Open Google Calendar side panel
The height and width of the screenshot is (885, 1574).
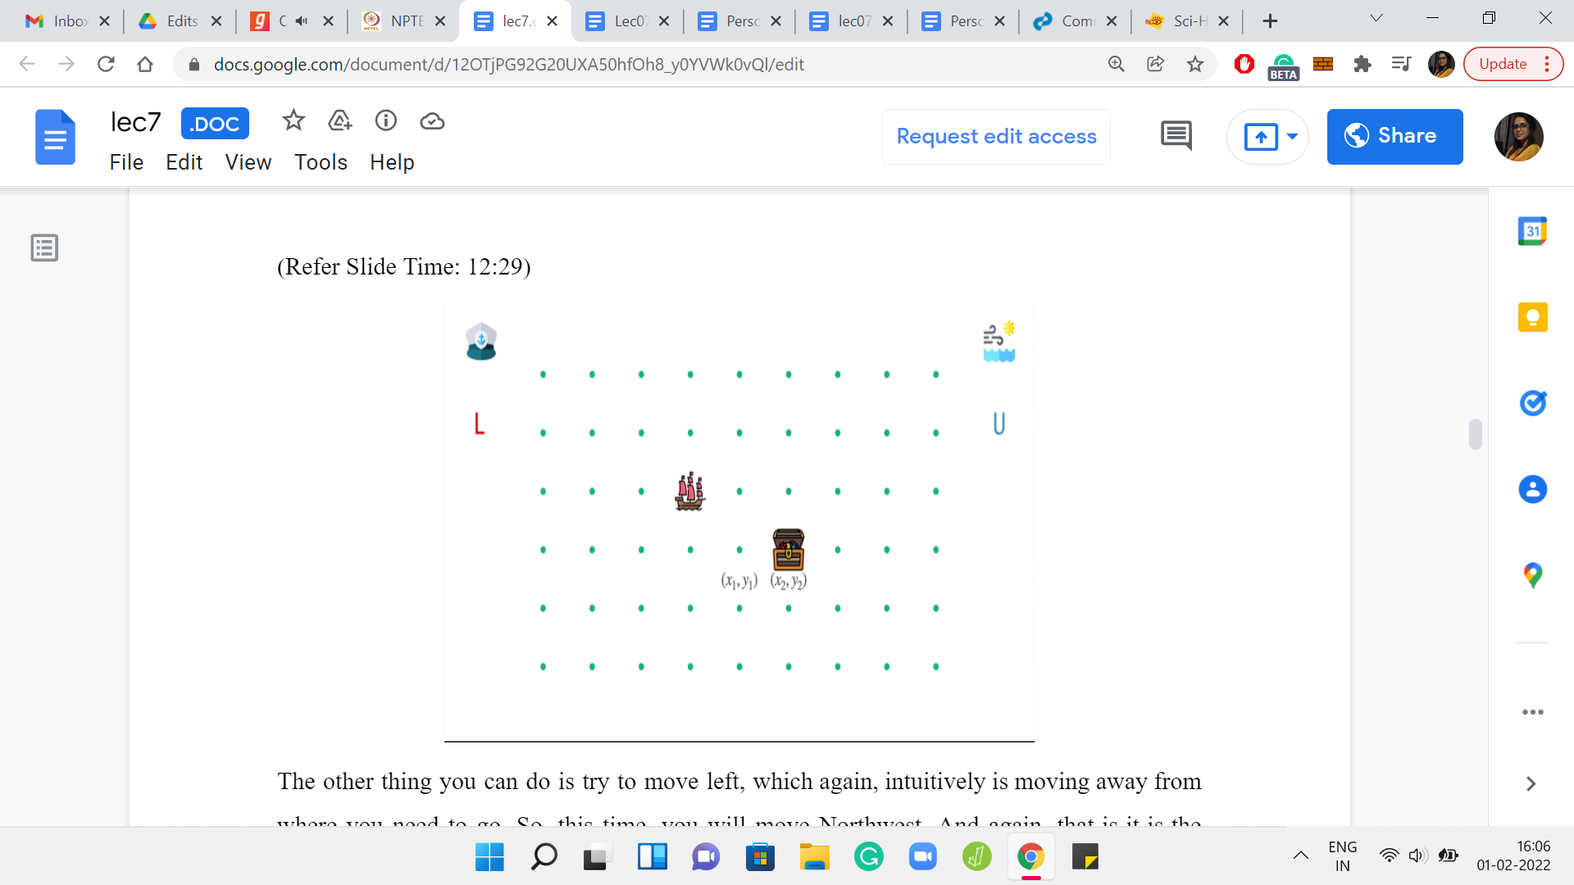coord(1532,232)
